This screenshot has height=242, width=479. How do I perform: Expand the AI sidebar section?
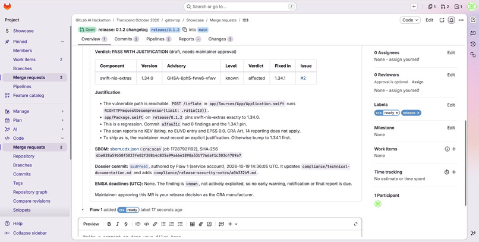pyautogui.click(x=62, y=129)
